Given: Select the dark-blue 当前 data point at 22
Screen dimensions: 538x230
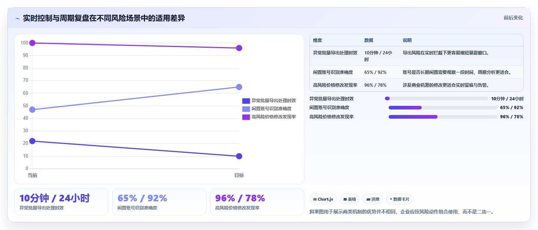Looking at the screenshot, I should (x=32, y=141).
